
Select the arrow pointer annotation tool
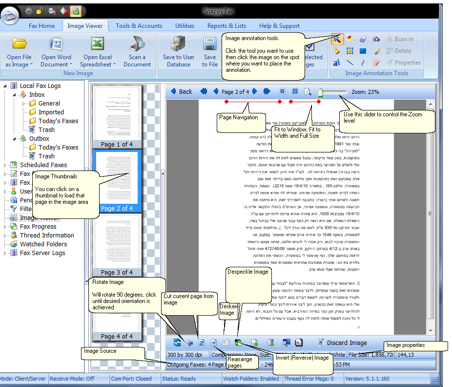(x=337, y=39)
